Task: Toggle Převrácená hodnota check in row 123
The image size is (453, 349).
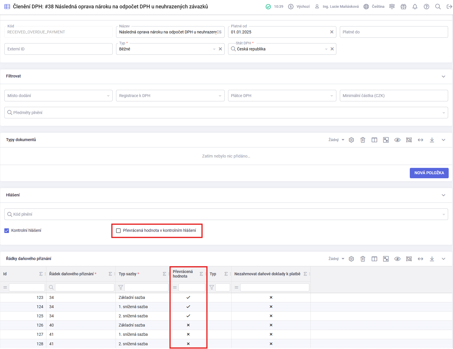Action: tap(188, 297)
